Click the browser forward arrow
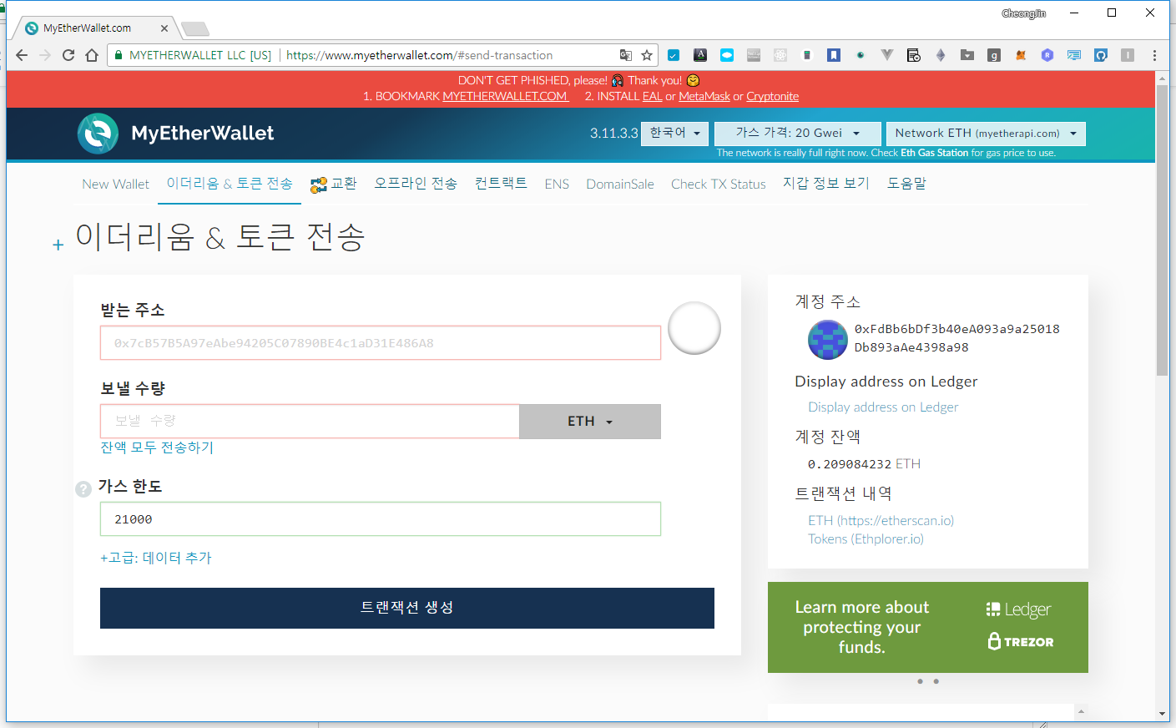The width and height of the screenshot is (1176, 728). pyautogui.click(x=45, y=55)
